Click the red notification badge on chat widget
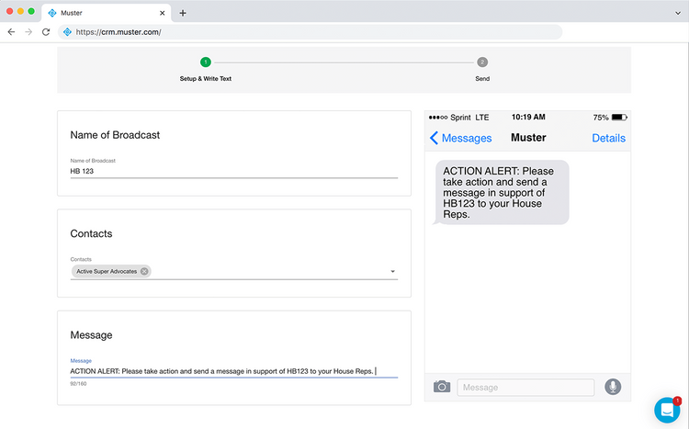 pos(677,401)
